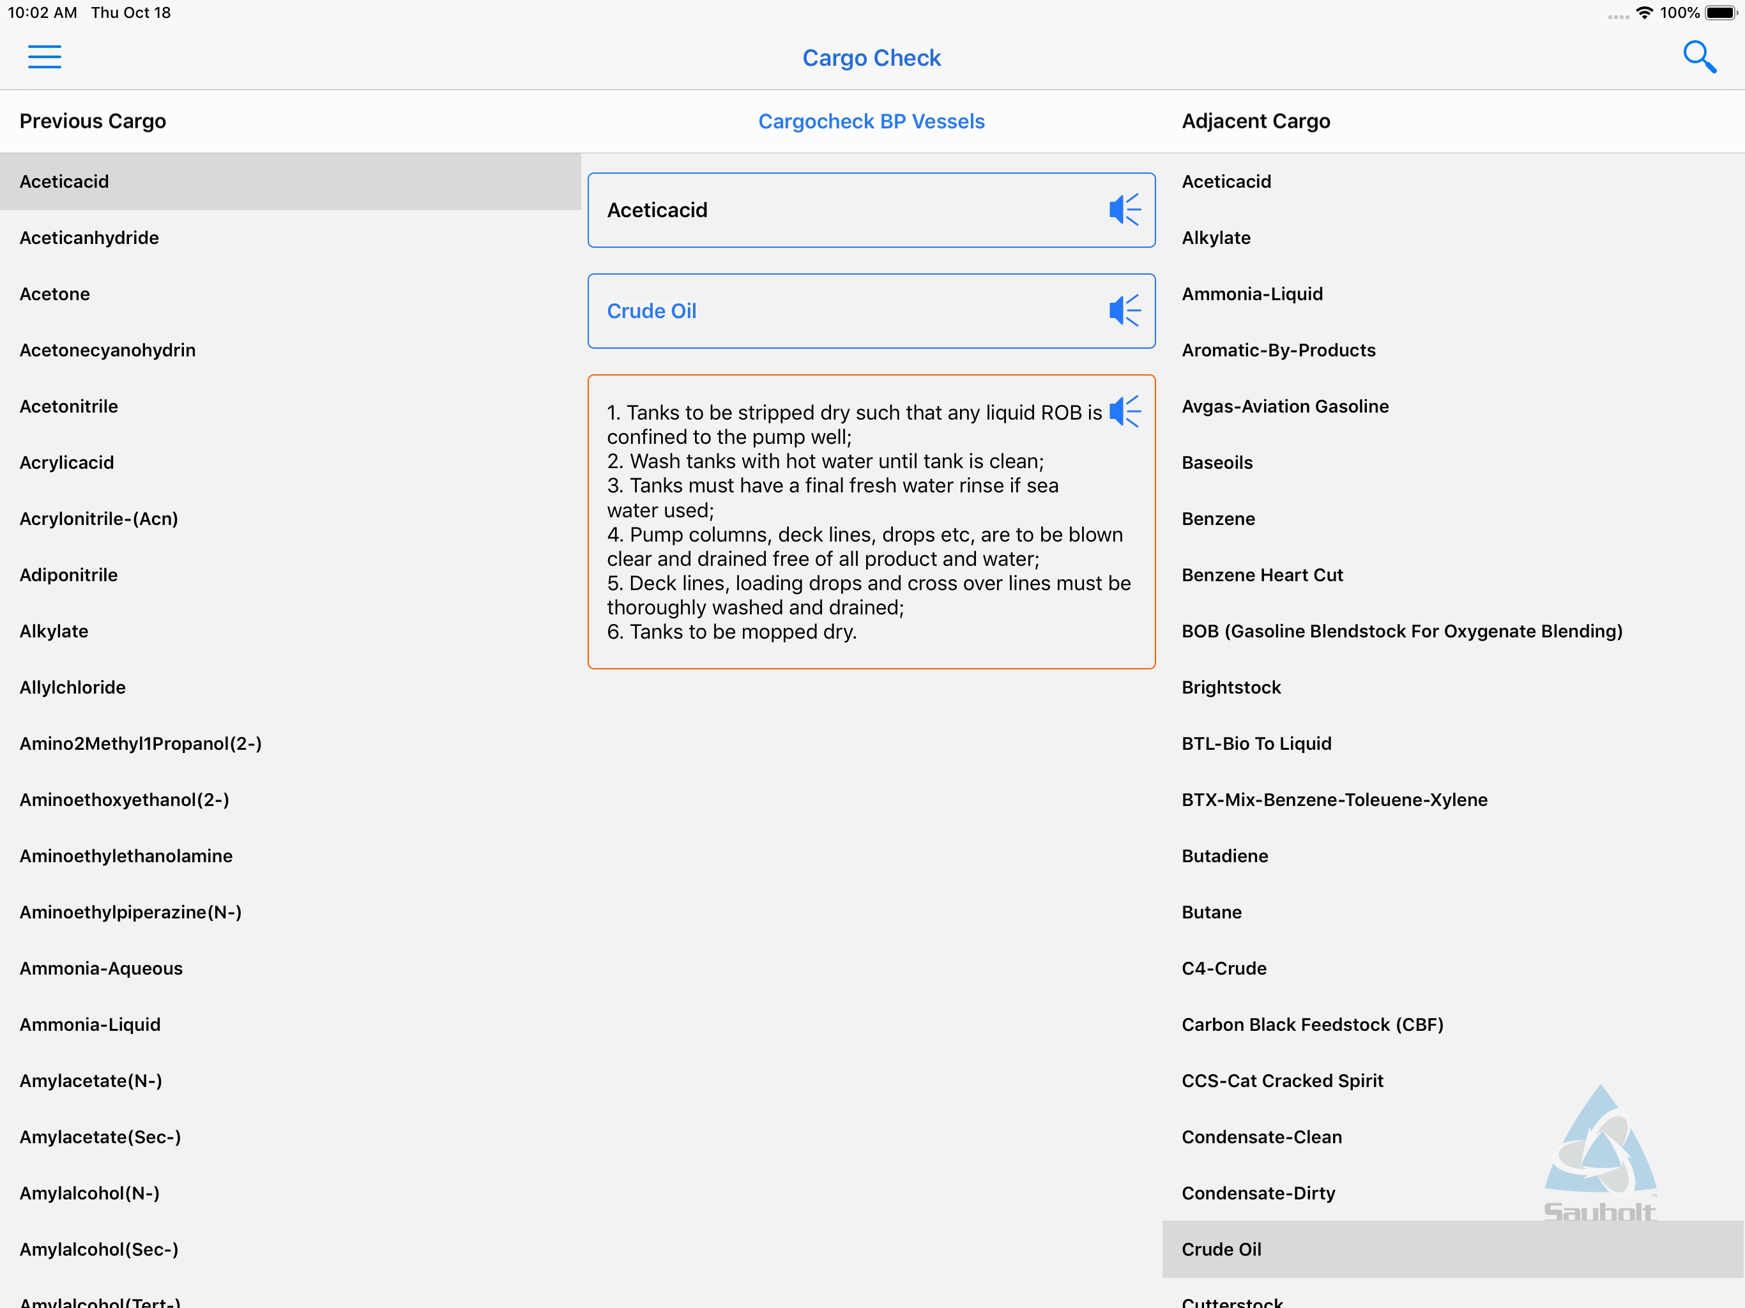Select BTL-Bio To Liquid adjacent cargo
The image size is (1745, 1308).
1453,743
